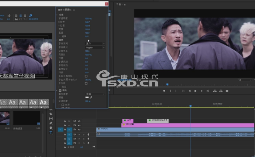
Task: Open title properties panel menu
Action: tap(74, 10)
